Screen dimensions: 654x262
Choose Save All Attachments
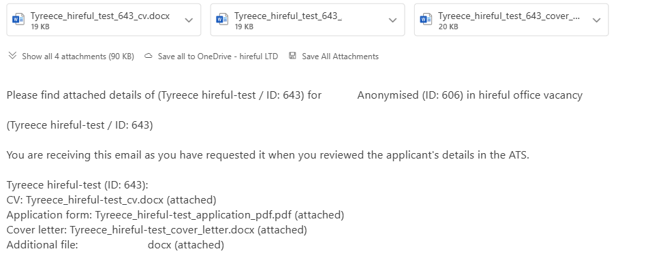pyautogui.click(x=341, y=56)
